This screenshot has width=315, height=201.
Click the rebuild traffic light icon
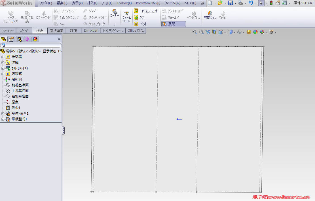tap(271, 3)
